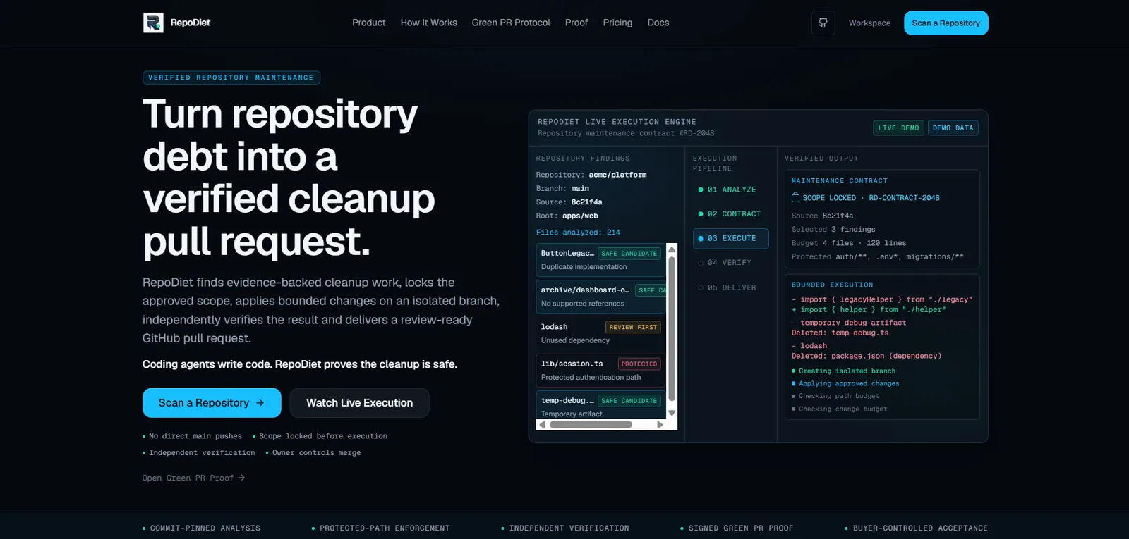Image resolution: width=1129 pixels, height=539 pixels.
Task: Select pipeline step 01 ANALYZE
Action: 730,190
